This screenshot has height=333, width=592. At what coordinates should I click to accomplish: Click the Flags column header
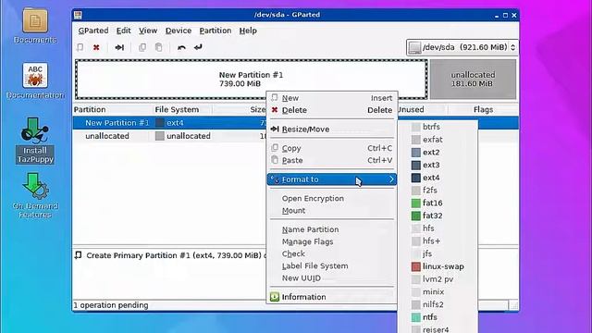click(483, 110)
